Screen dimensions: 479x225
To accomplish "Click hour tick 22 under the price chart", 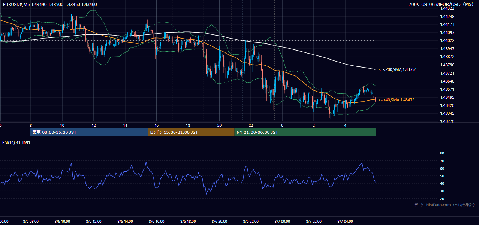I will (x=251, y=125).
